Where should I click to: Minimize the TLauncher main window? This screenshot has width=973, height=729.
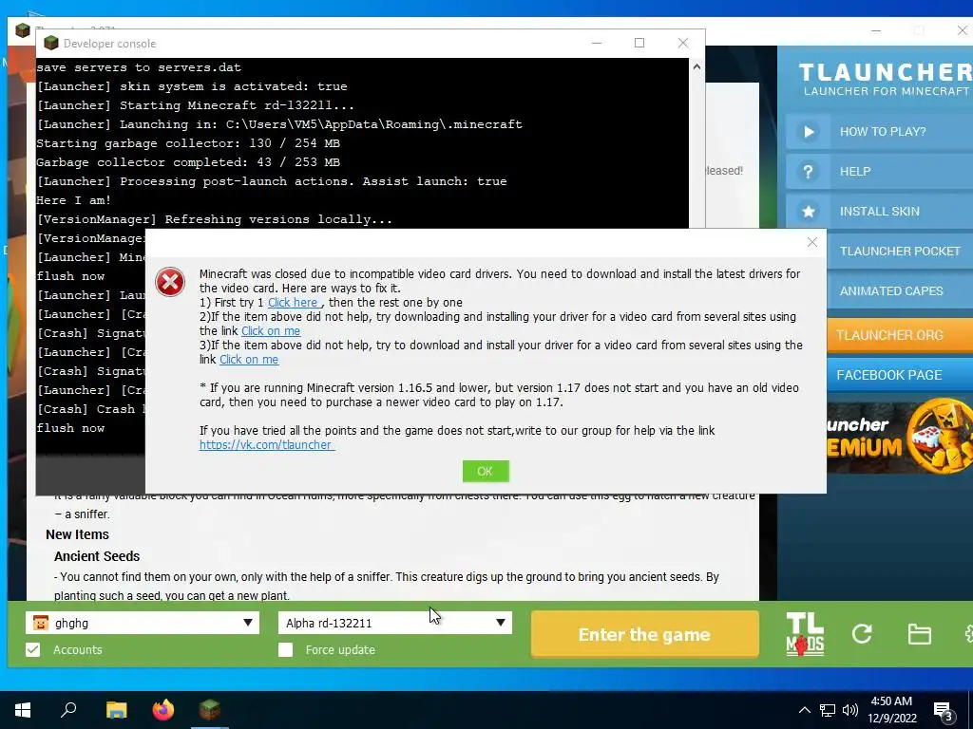(875, 30)
